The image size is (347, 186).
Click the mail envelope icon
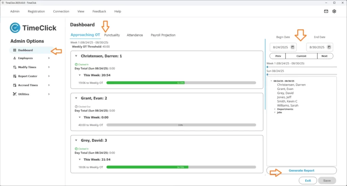tap(326, 11)
